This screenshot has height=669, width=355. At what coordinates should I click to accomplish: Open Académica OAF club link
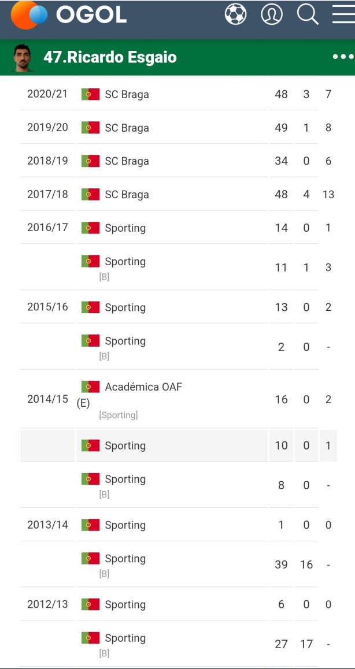(143, 387)
